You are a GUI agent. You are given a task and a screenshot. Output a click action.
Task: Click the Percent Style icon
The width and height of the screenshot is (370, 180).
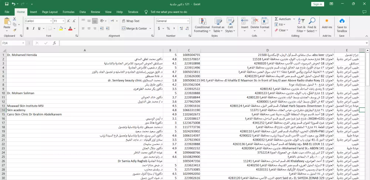168,29
